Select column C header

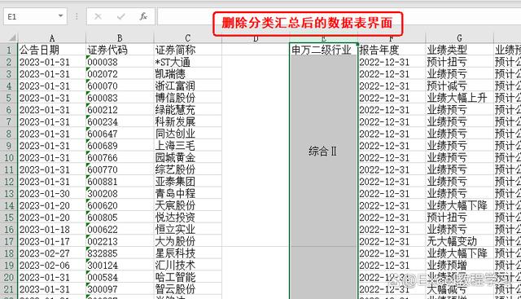pos(188,38)
